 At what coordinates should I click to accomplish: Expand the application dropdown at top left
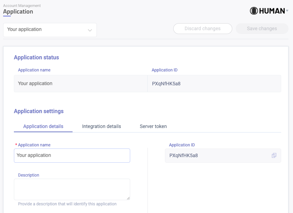point(50,30)
